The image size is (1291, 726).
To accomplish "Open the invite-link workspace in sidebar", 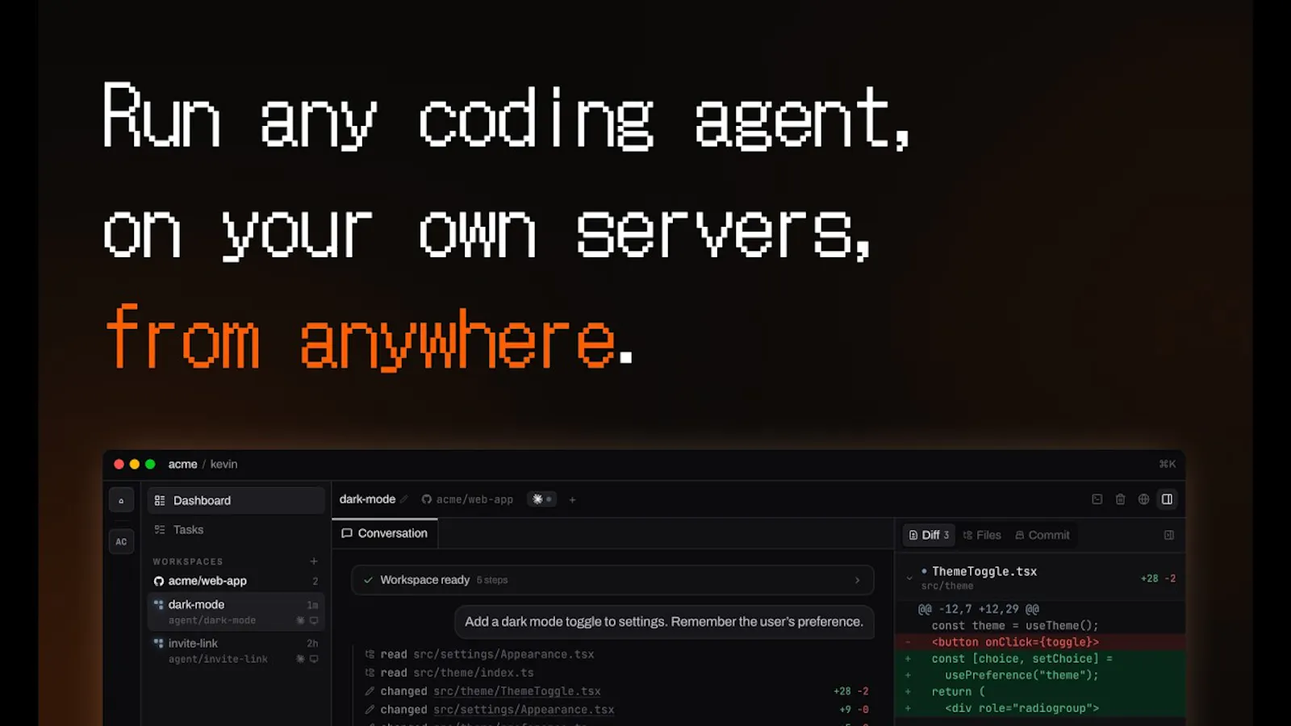I will 236,650.
